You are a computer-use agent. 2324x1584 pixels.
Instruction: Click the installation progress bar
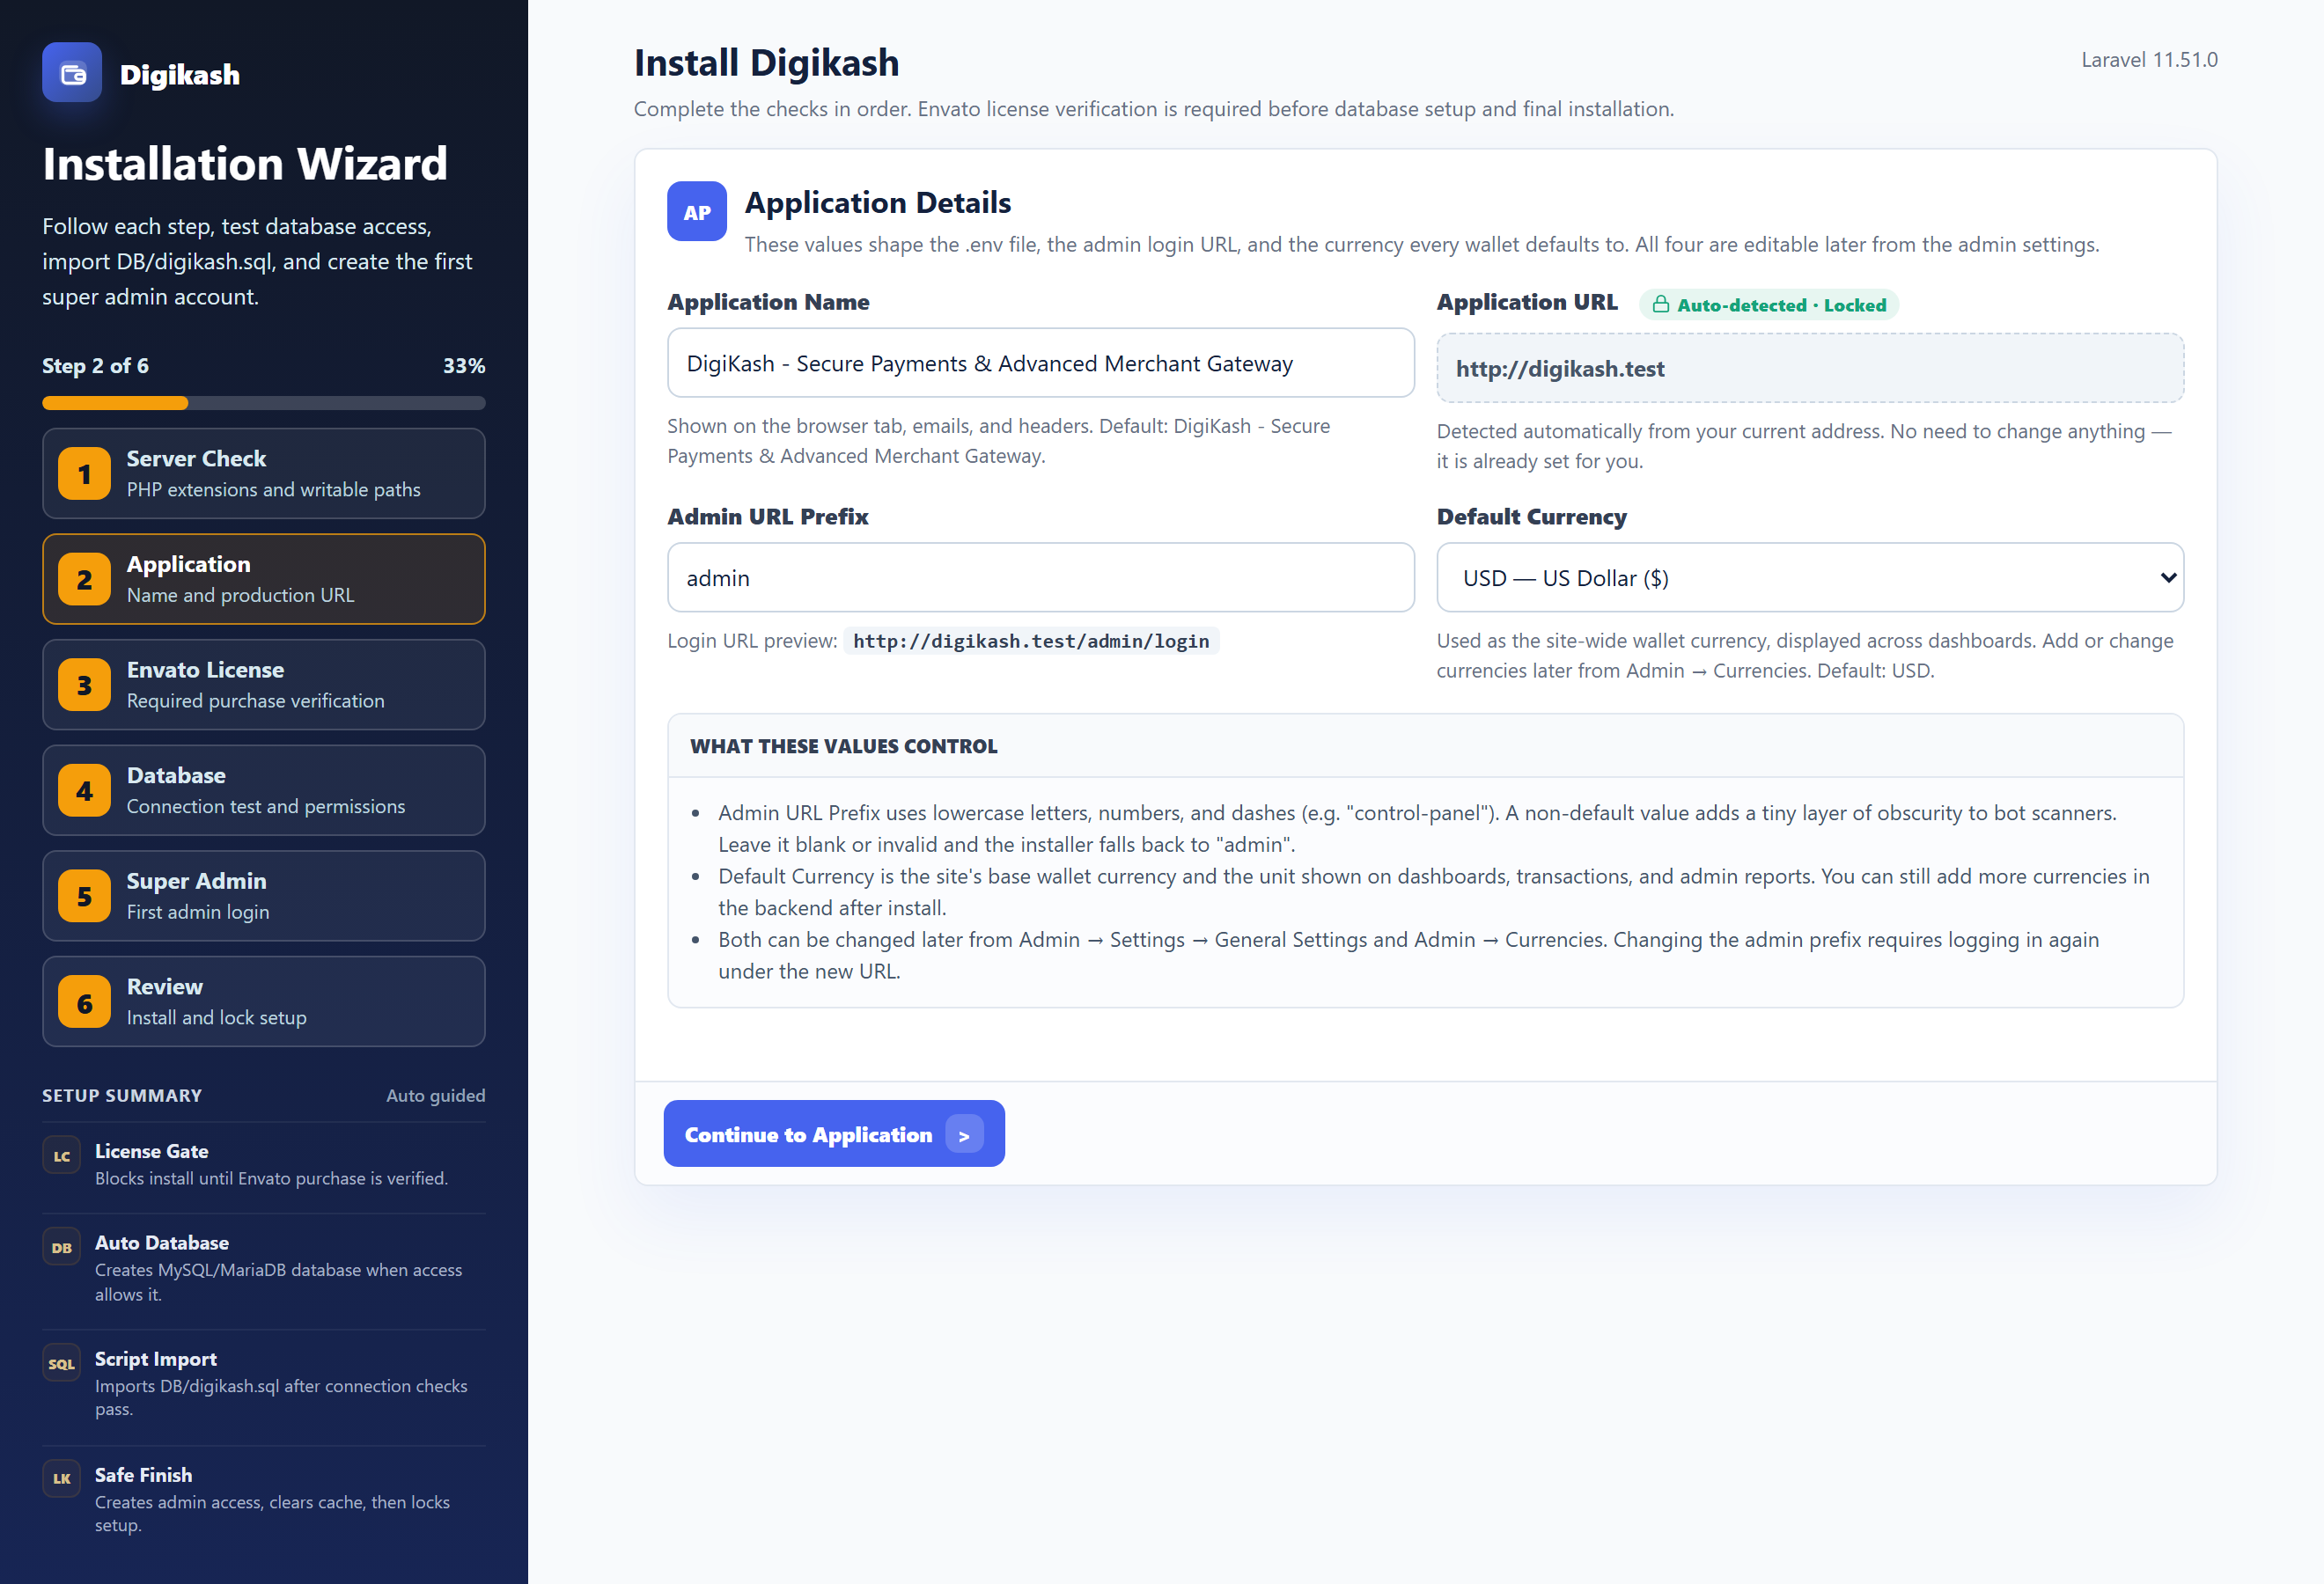coord(264,403)
